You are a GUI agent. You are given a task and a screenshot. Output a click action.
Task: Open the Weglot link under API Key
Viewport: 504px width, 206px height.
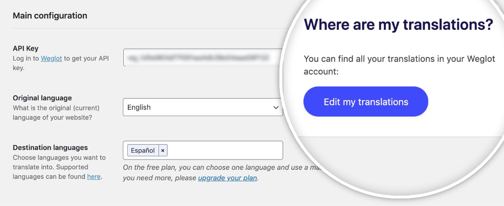point(51,58)
